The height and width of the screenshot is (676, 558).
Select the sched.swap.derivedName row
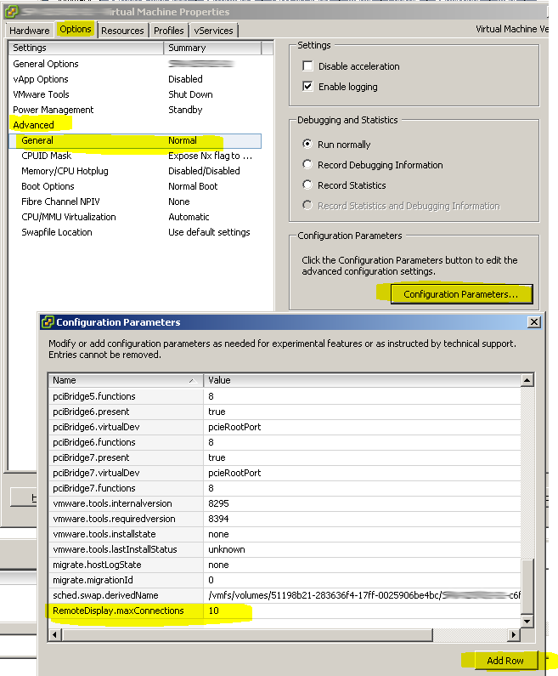point(285,595)
